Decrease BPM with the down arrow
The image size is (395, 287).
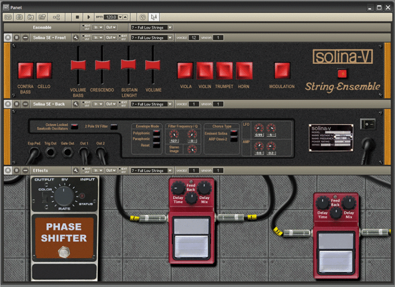click(120, 17)
